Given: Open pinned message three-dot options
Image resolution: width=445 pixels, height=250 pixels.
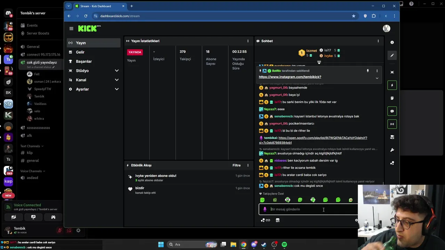Looking at the screenshot, I should point(377,71).
